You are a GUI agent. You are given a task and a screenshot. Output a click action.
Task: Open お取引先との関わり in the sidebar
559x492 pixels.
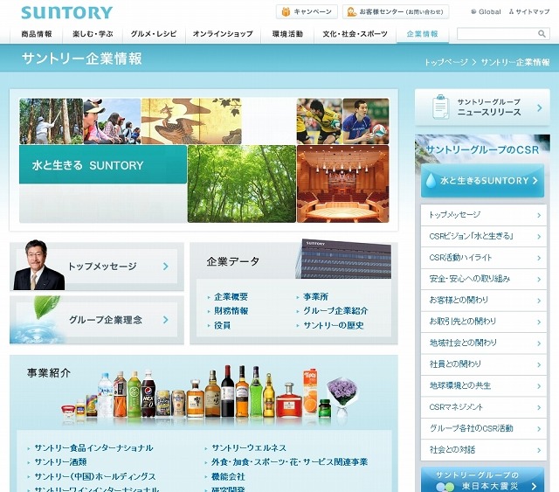[x=484, y=322]
